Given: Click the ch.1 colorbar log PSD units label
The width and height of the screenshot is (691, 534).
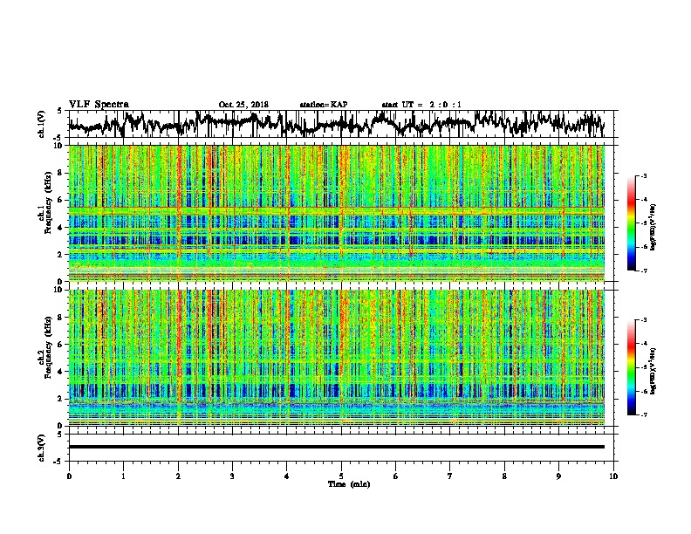Looking at the screenshot, I should (653, 227).
